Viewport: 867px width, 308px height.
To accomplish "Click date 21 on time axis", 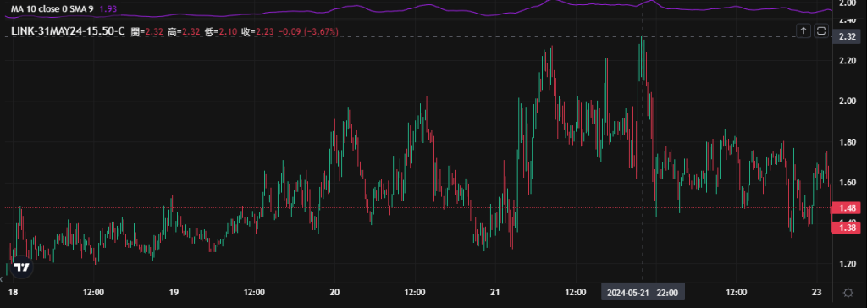I will [494, 292].
